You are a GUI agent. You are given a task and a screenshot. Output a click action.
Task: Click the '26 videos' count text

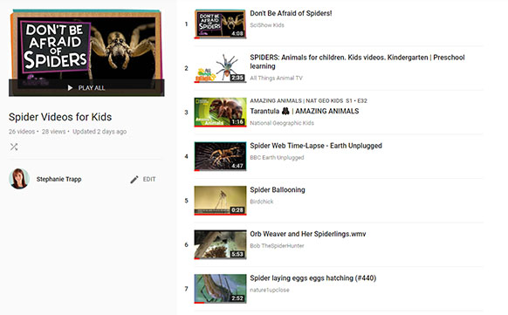click(x=22, y=132)
